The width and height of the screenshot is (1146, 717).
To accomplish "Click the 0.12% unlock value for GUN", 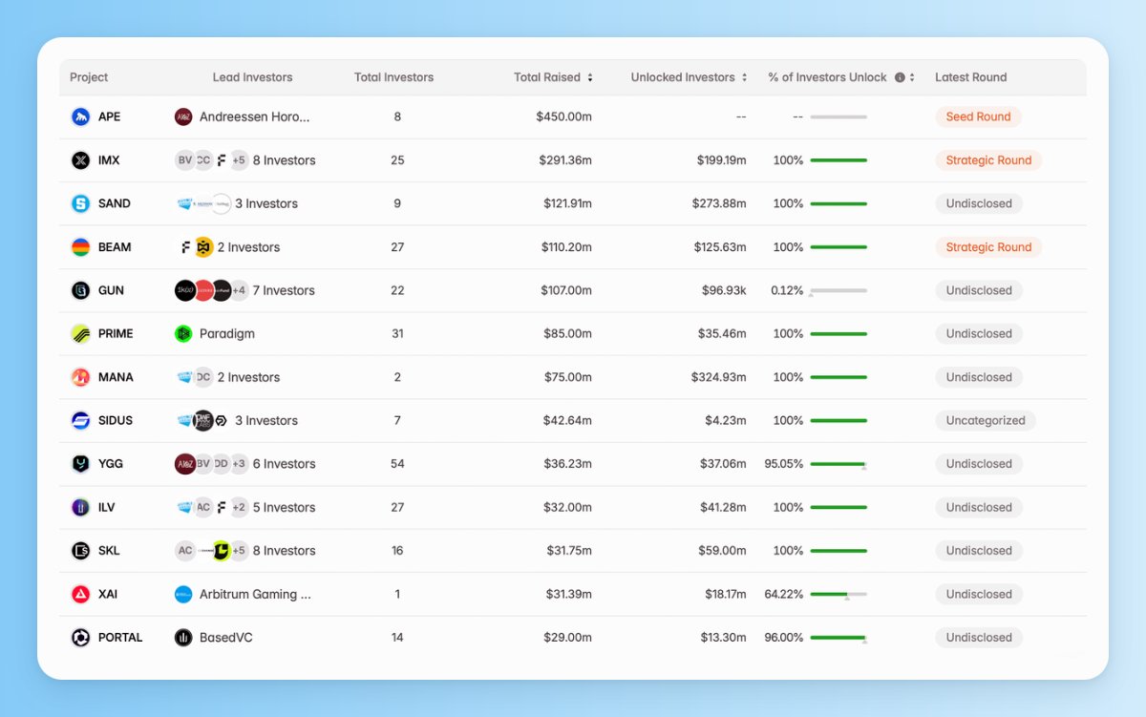I will [x=787, y=290].
